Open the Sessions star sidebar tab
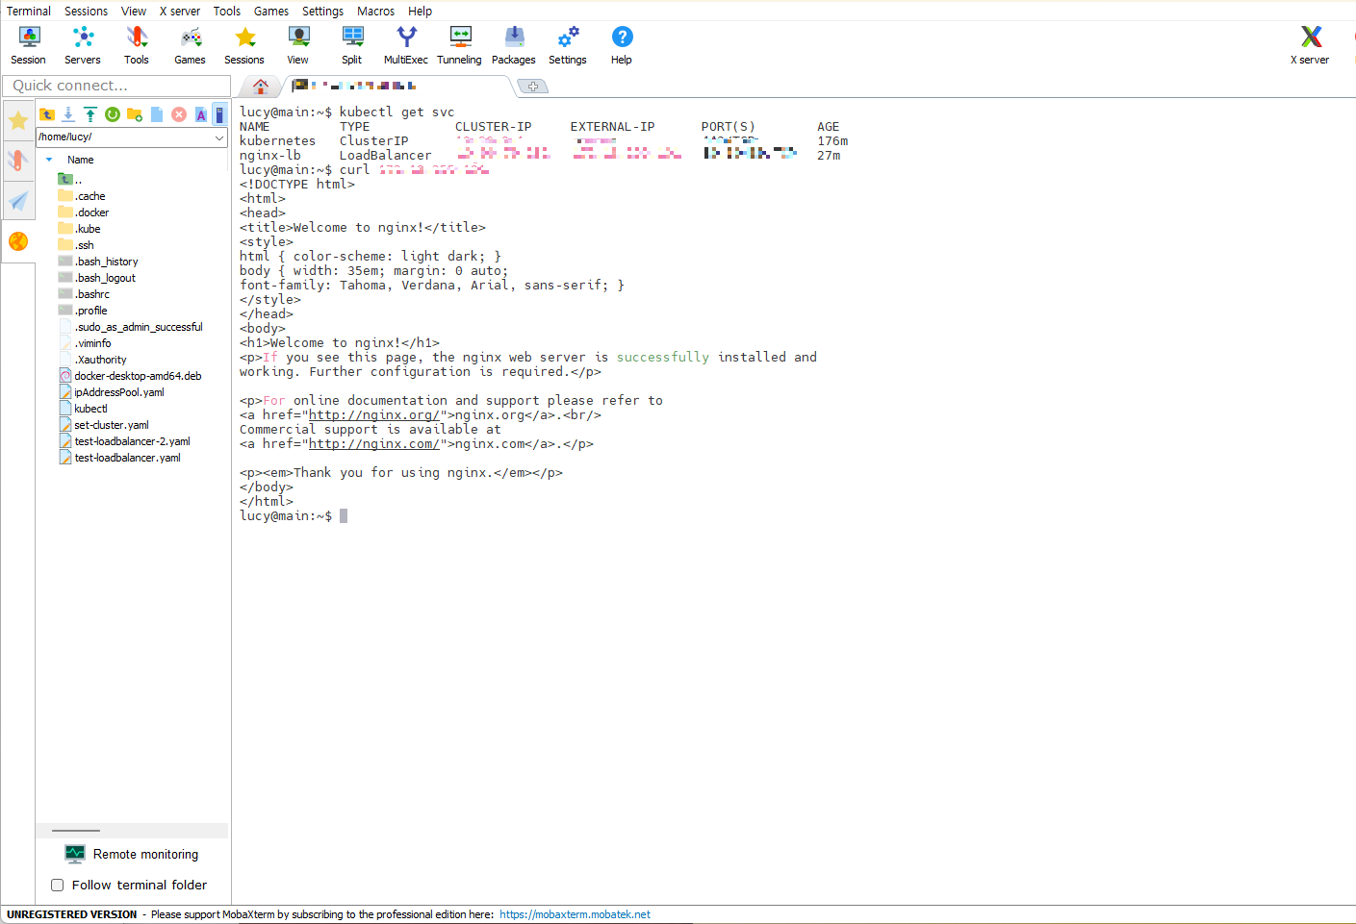1356x924 pixels. (18, 120)
